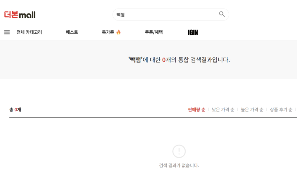Sort results by 낮은 가격 순
Screen dimensions: 297x174
pyautogui.click(x=223, y=110)
